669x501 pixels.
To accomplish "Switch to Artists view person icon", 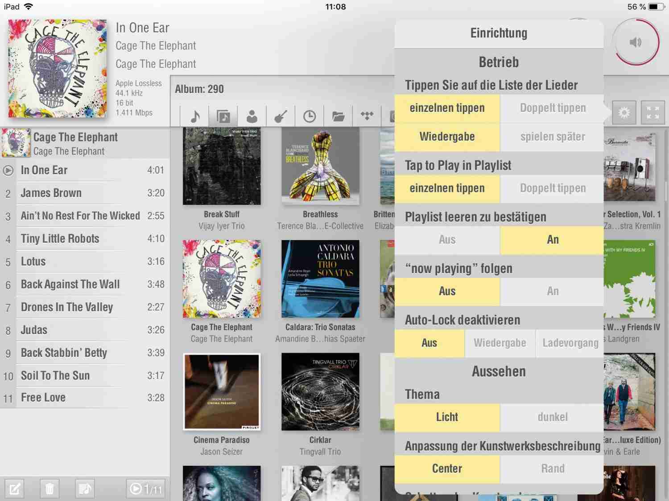I will point(252,117).
